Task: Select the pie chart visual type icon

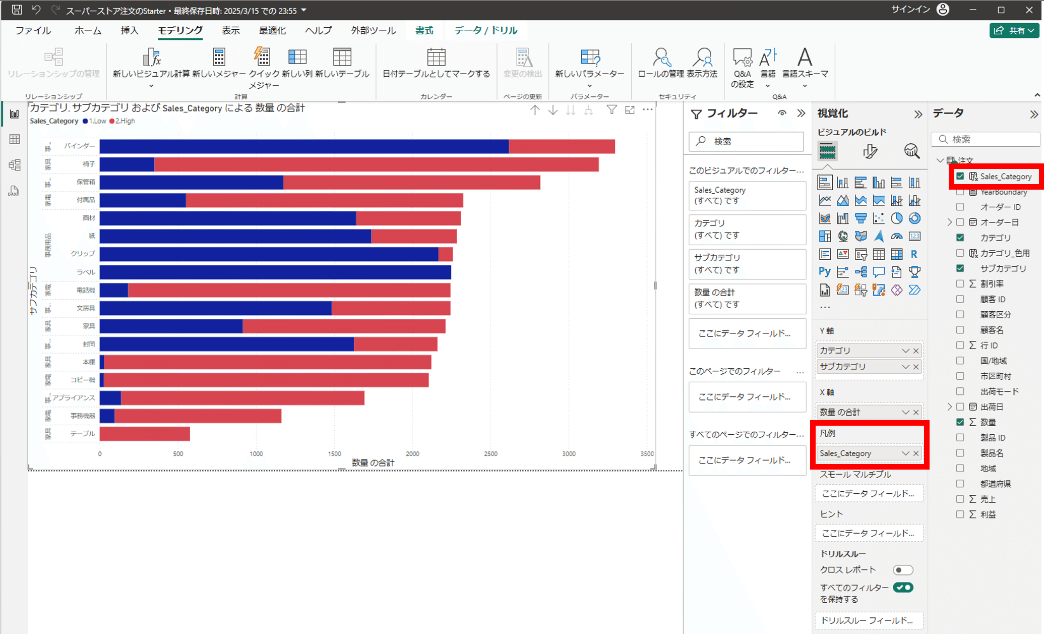Action: (896, 218)
